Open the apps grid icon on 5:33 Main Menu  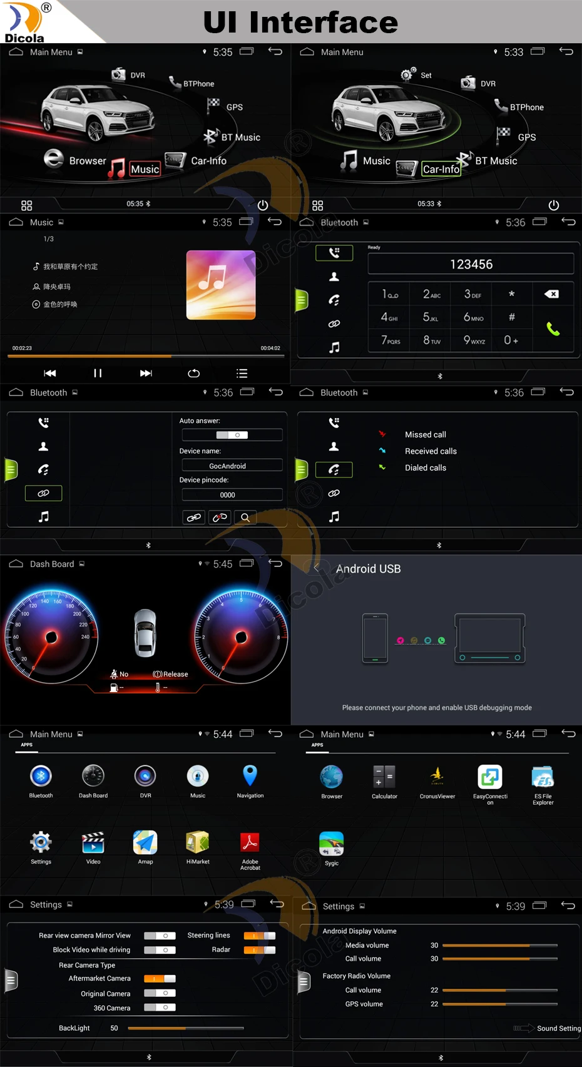point(318,205)
